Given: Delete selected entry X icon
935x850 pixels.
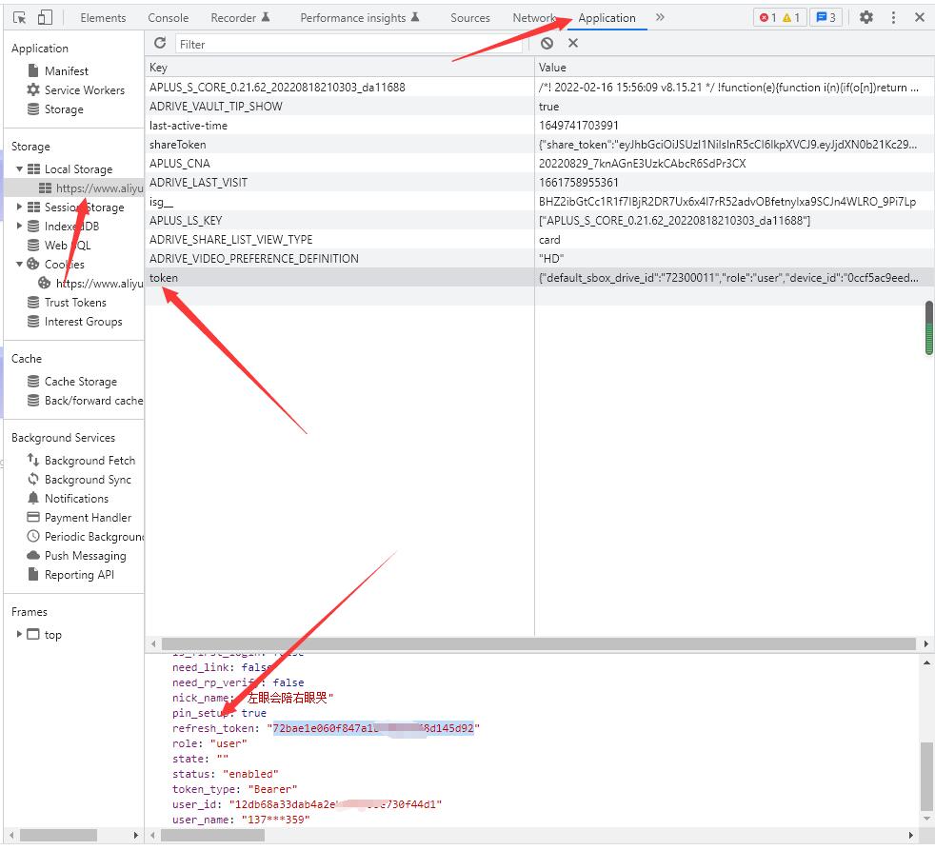Looking at the screenshot, I should click(573, 43).
